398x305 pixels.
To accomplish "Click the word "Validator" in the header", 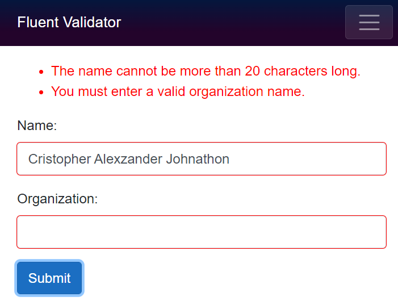I will coord(94,22).
